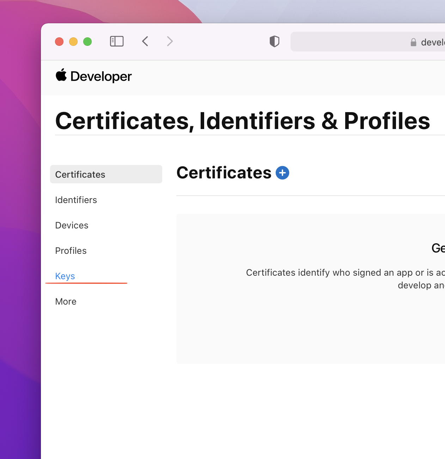Open Identifiers in the sidebar

click(x=76, y=200)
